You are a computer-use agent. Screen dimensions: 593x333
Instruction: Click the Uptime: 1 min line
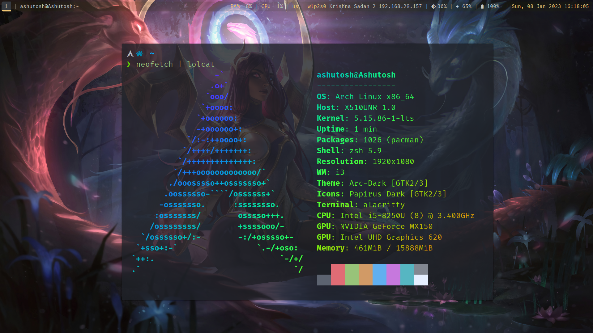347,129
